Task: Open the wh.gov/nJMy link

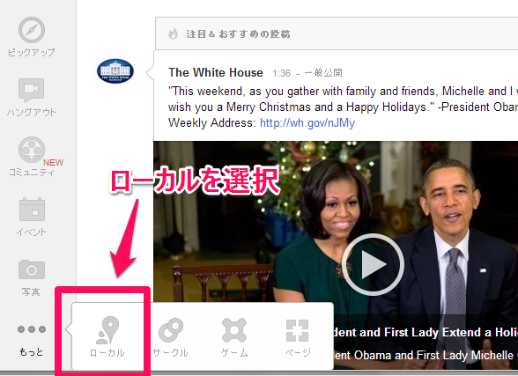Action: [x=307, y=122]
